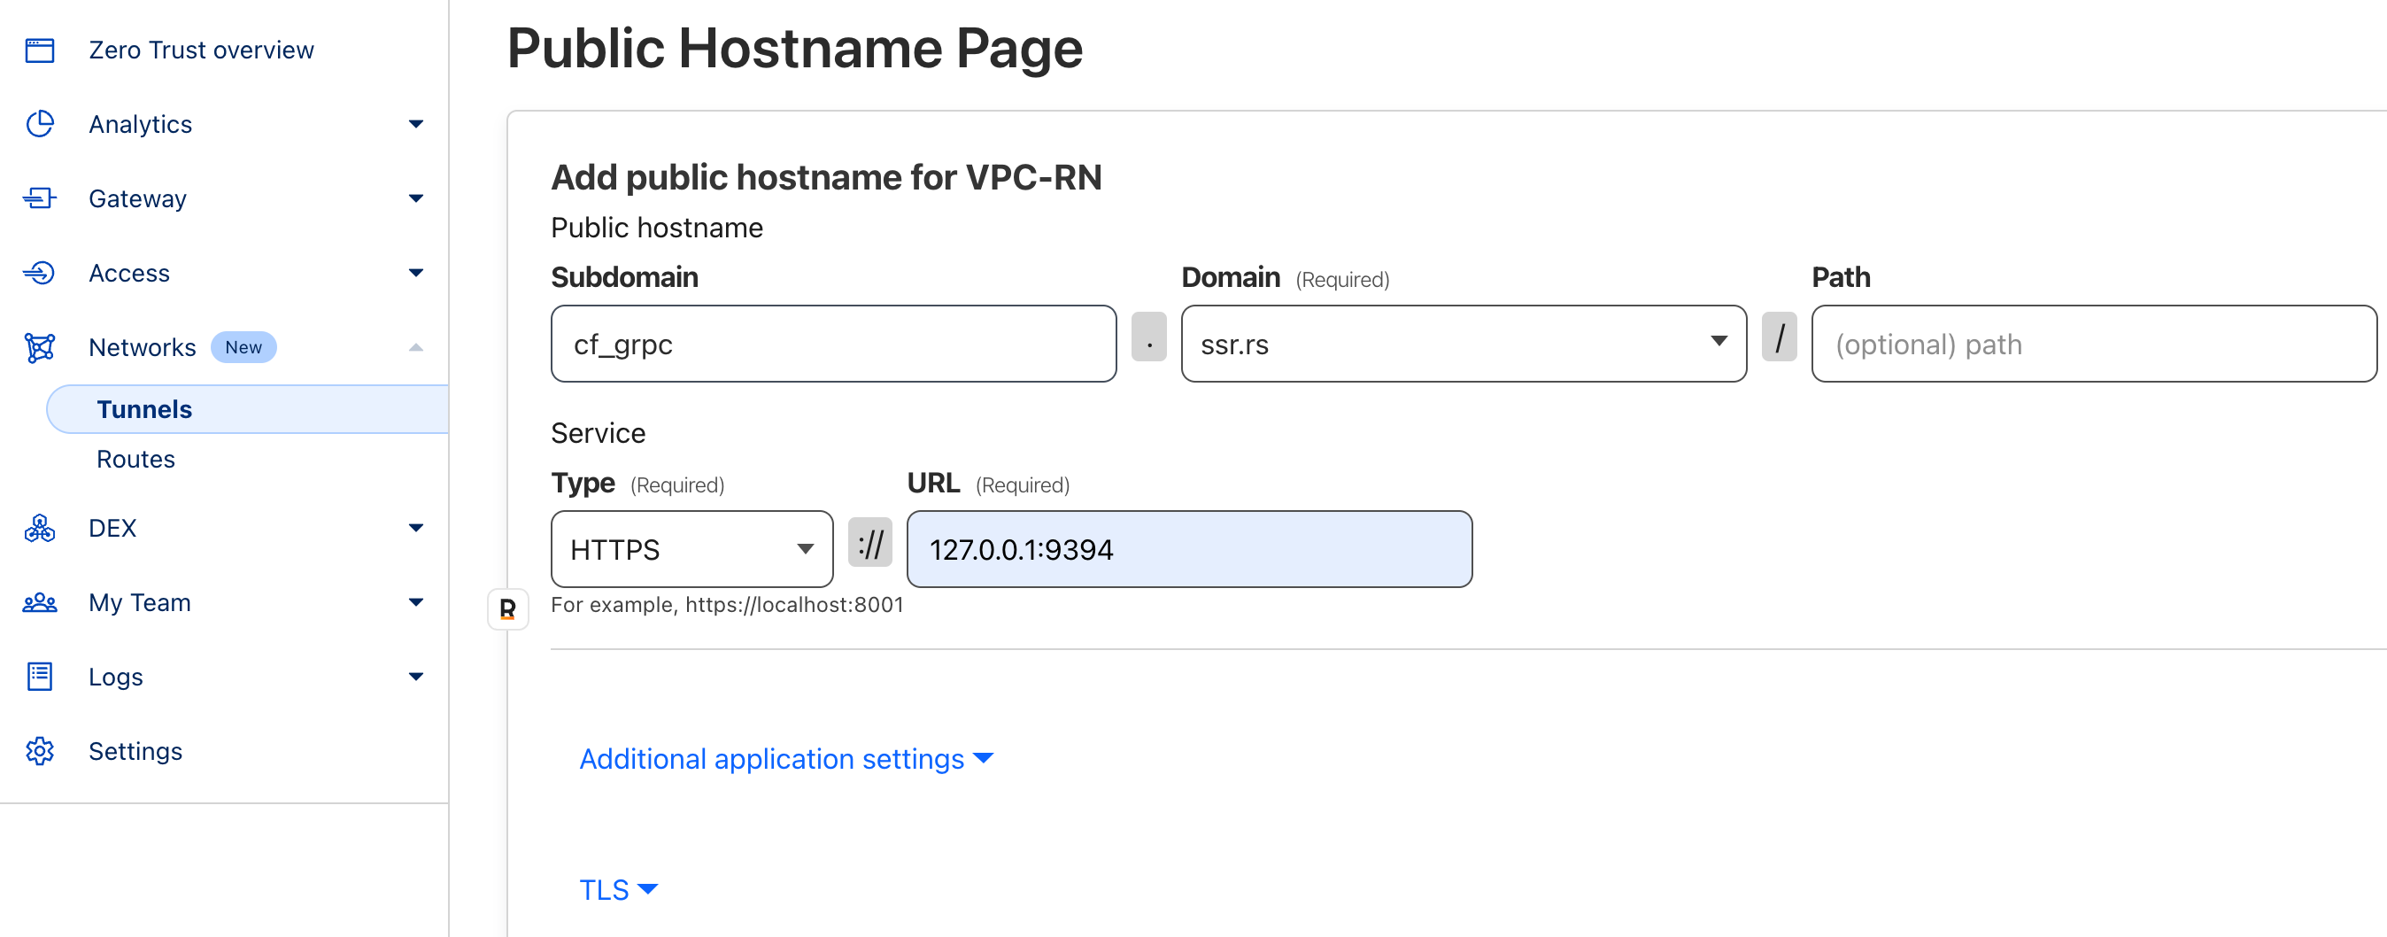The image size is (2387, 937).
Task: Click the Networks mesh icon
Action: [x=40, y=347]
